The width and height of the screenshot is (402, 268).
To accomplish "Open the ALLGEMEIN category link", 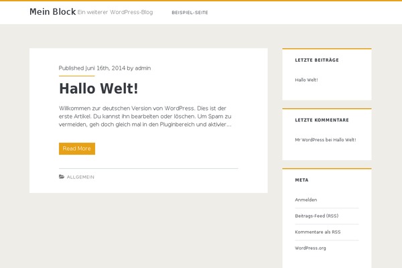I will coord(80,177).
